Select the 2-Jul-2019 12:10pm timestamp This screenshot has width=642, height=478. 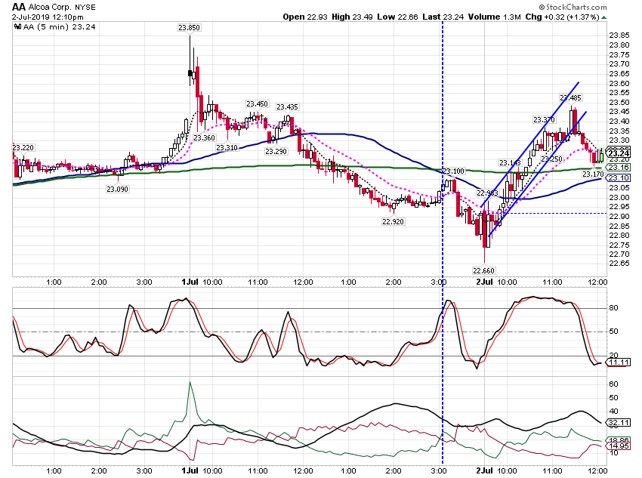coord(48,17)
